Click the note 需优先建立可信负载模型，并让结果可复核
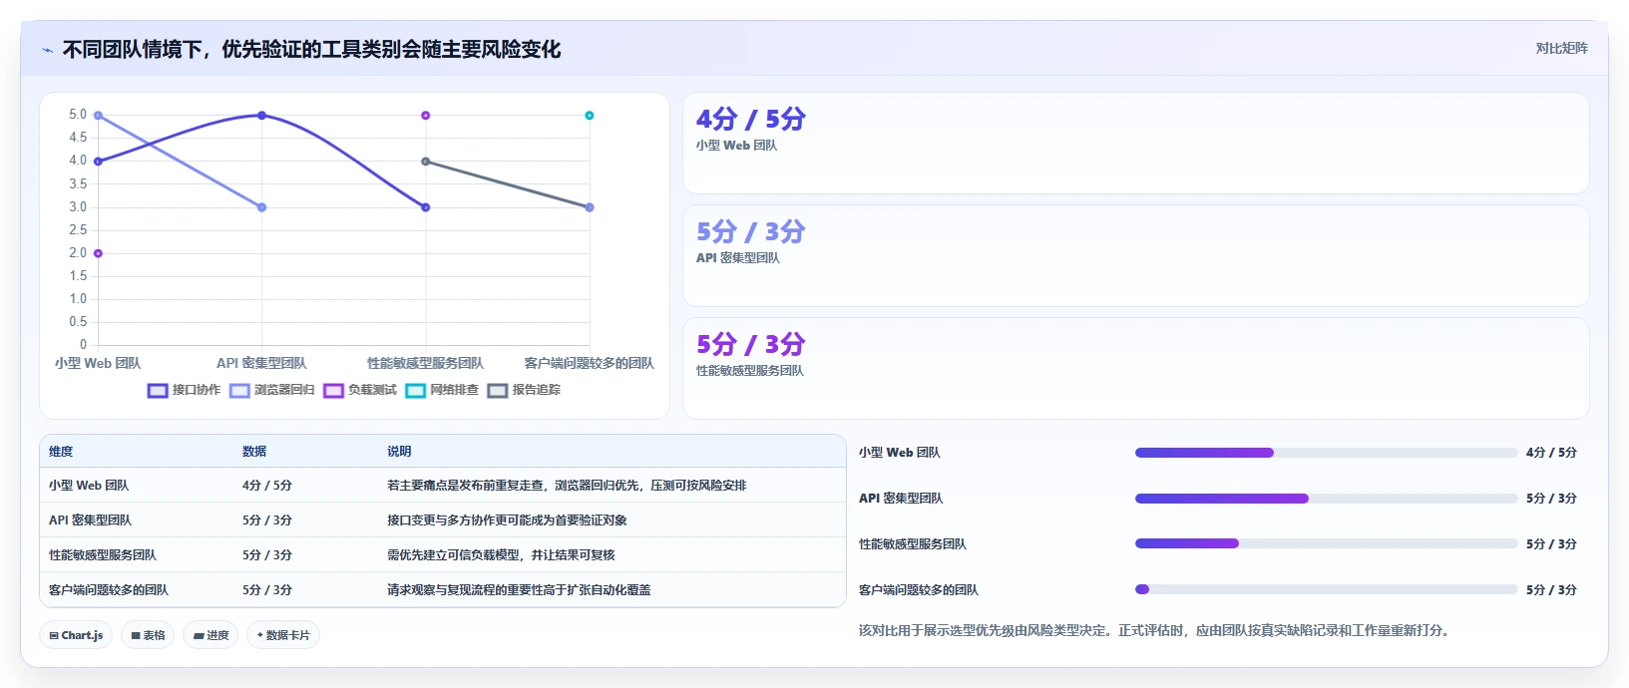 click(501, 555)
